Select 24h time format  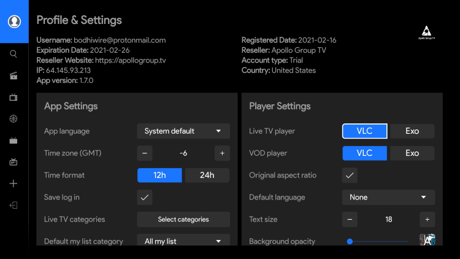[207, 176]
